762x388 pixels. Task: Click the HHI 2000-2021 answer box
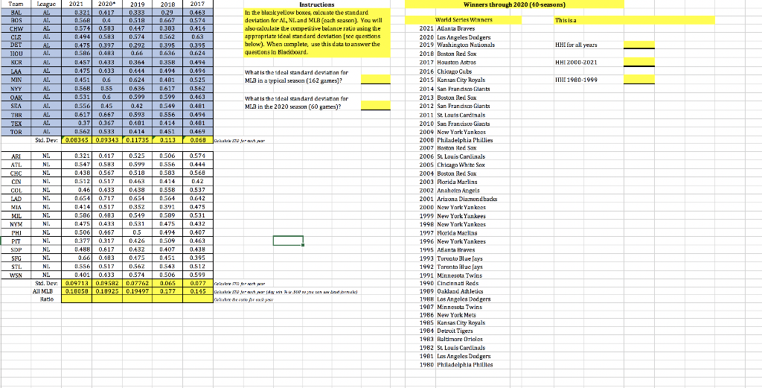[x=639, y=63]
